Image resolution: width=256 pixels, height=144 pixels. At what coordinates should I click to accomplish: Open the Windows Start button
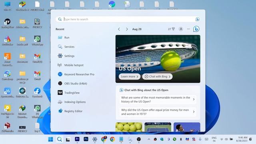51,139
